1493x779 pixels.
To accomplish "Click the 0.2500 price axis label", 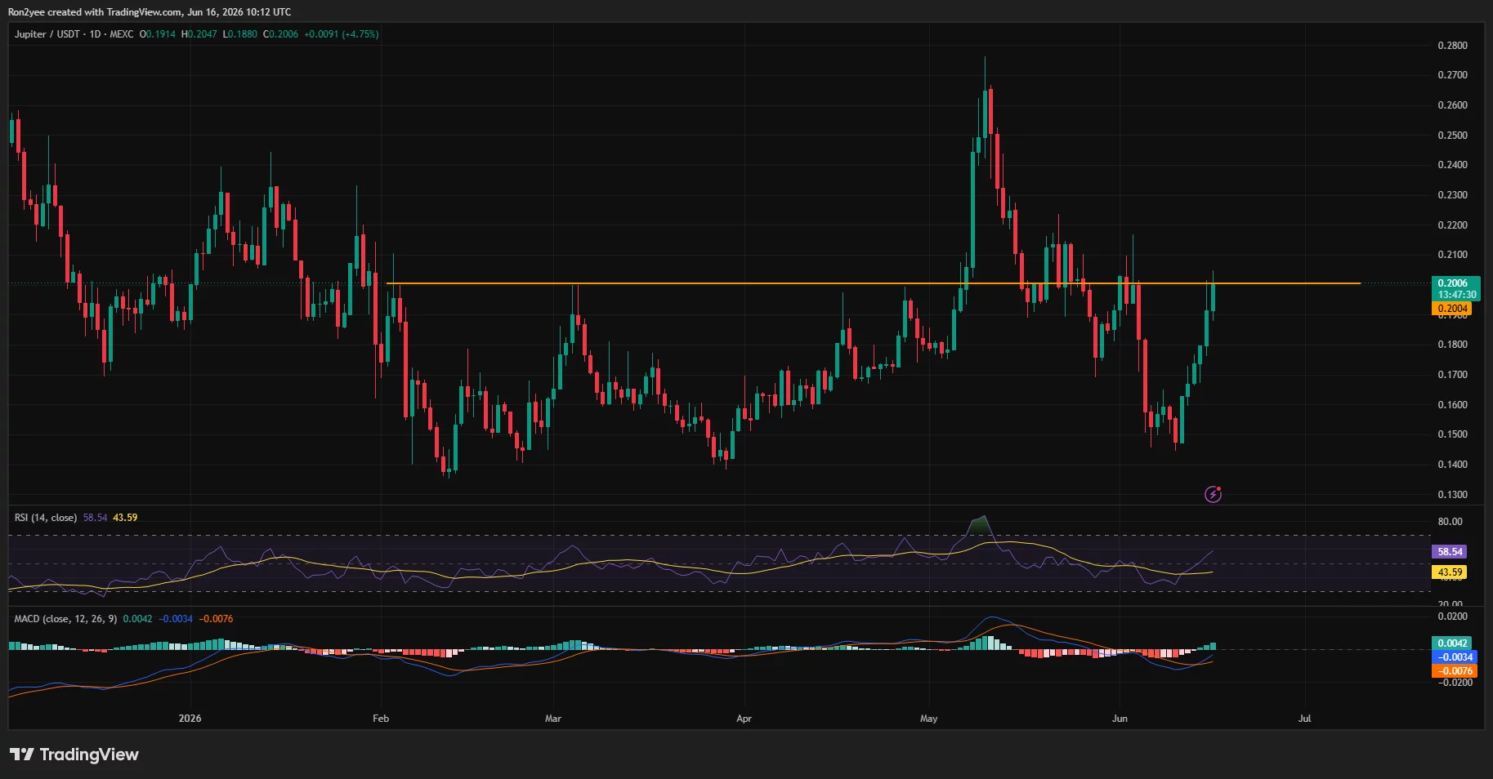I will [1453, 136].
